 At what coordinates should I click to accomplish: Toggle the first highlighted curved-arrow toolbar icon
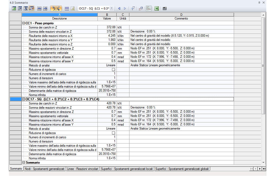pos(53,8)
